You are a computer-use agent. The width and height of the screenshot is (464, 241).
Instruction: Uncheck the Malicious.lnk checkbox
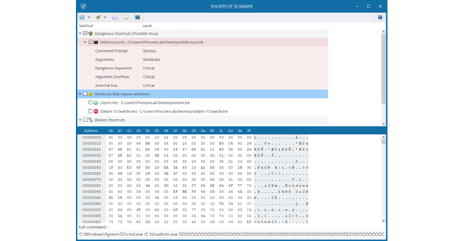pyautogui.click(x=90, y=42)
